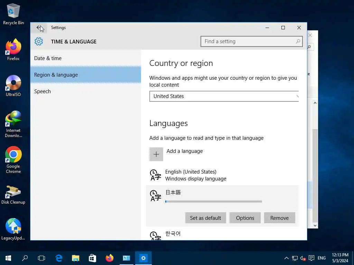Open the Speech section
The width and height of the screenshot is (354, 265).
(86, 91)
